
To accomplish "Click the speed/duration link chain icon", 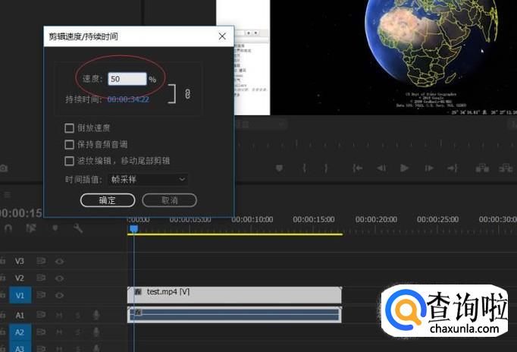I will (188, 93).
